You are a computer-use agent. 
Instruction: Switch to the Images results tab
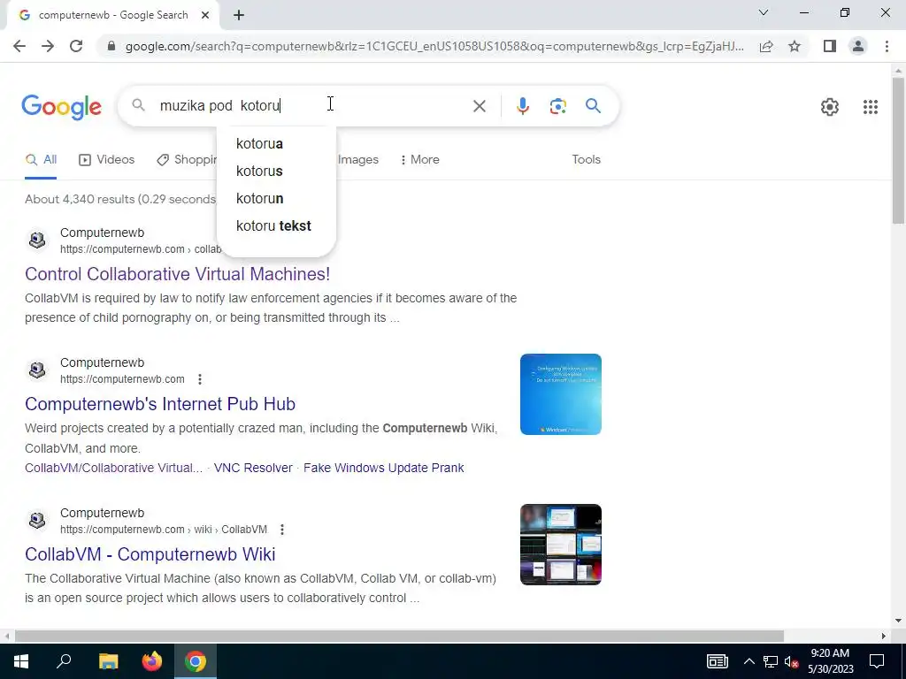pyautogui.click(x=357, y=160)
